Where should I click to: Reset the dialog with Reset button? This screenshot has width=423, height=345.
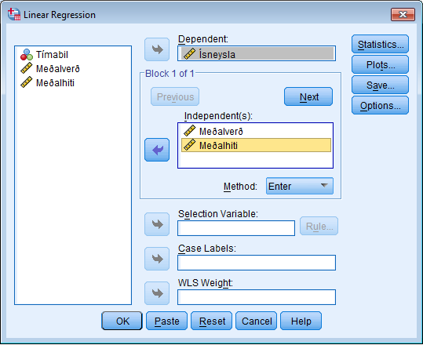(x=212, y=321)
